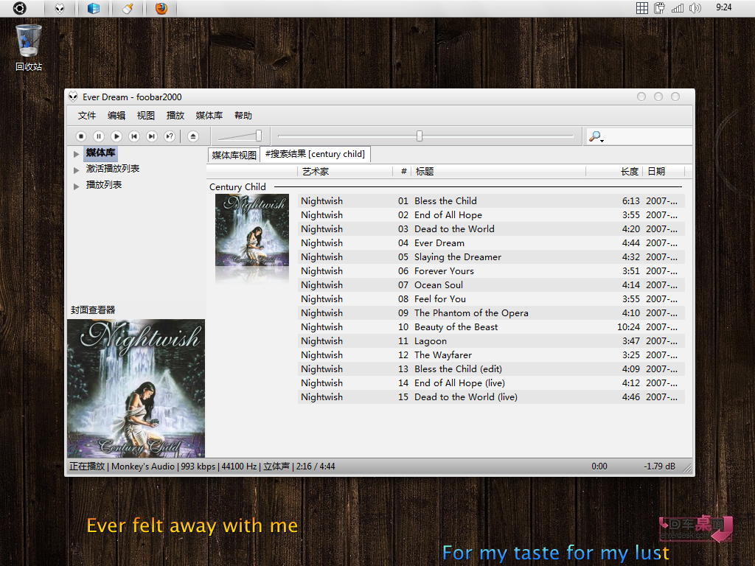The height and width of the screenshot is (566, 755).
Task: Select track 04 Ever Dream
Action: pos(491,242)
